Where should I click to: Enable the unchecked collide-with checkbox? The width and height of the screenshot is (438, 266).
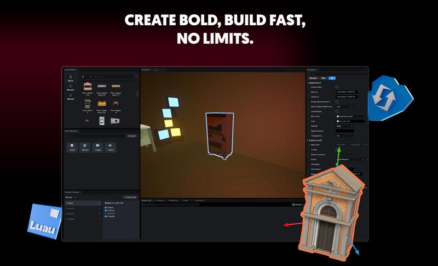click(106, 213)
